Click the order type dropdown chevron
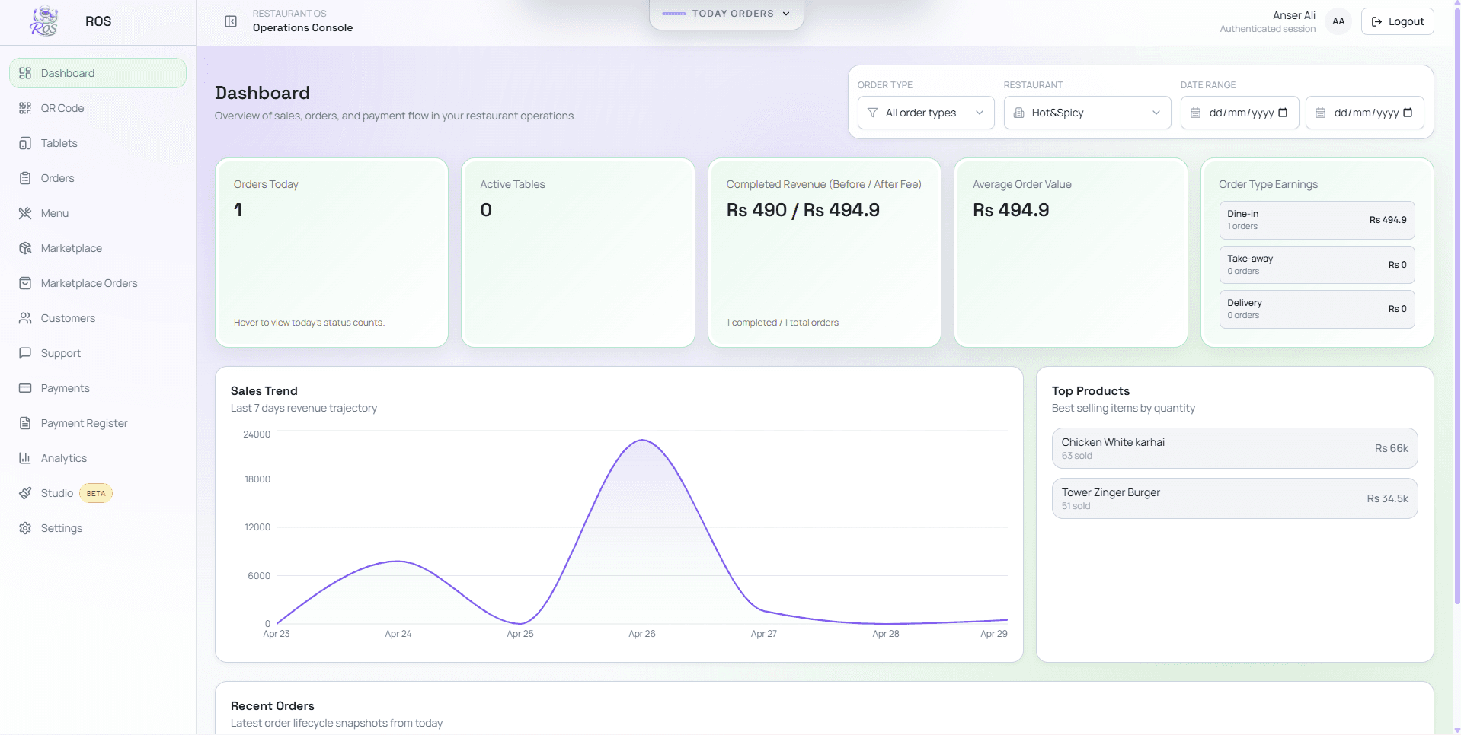 pyautogui.click(x=980, y=113)
